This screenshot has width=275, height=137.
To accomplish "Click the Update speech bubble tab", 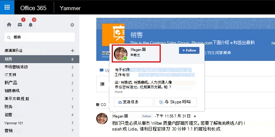I will (x=104, y=70).
